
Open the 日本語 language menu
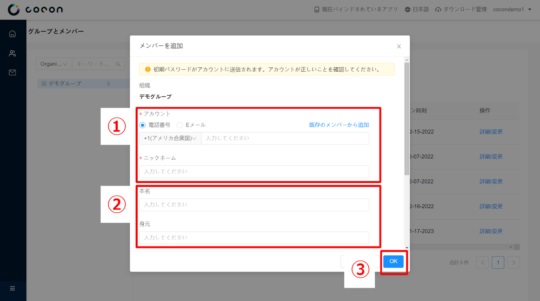417,9
